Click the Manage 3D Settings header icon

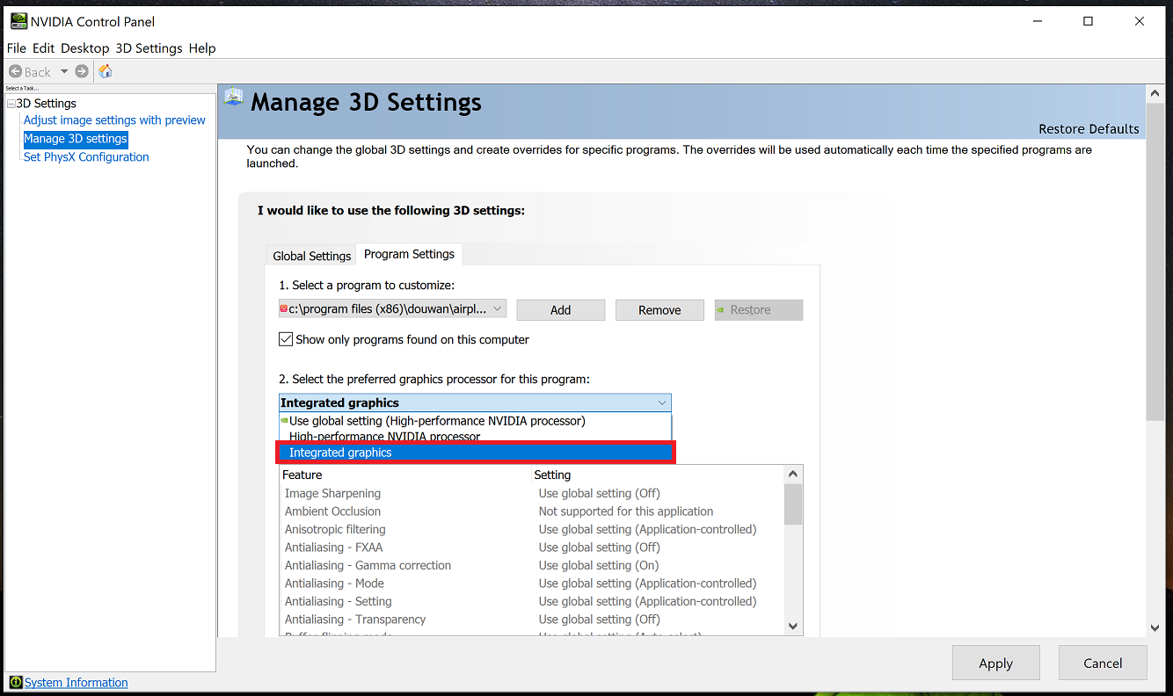[x=234, y=97]
